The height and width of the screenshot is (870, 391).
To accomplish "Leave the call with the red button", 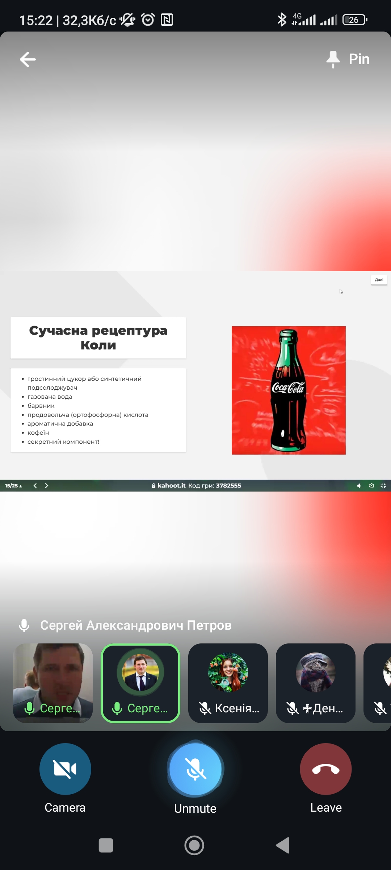I will [326, 769].
